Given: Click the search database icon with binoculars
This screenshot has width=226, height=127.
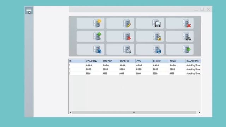Looking at the screenshot, I should 187,36.
